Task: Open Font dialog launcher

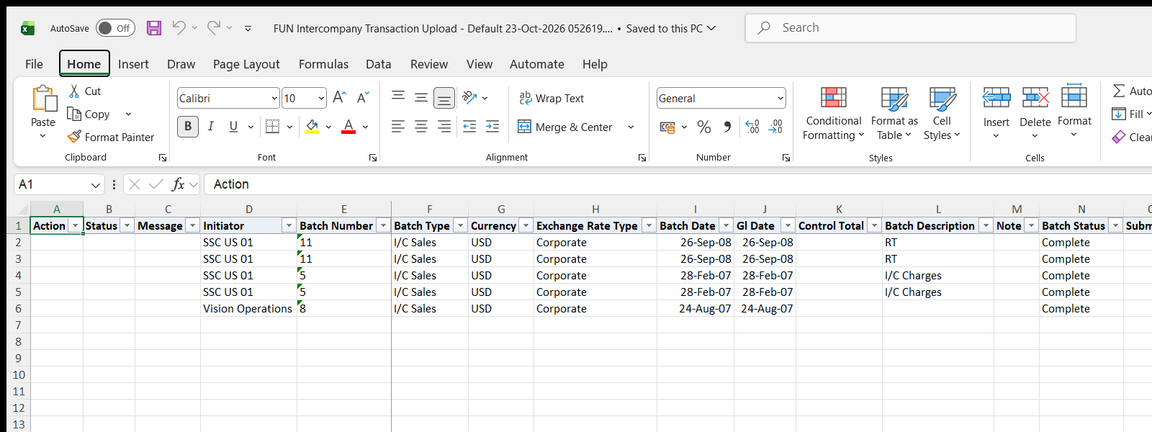Action: pyautogui.click(x=373, y=158)
